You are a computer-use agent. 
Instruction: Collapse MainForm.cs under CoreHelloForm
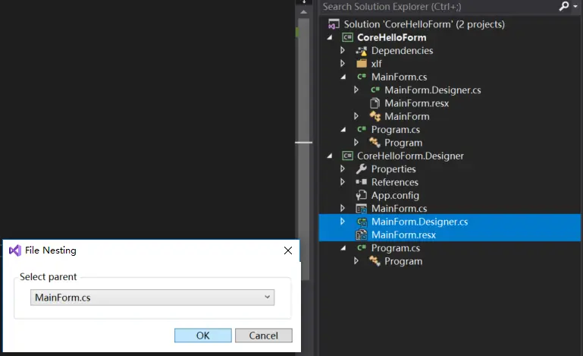tap(343, 77)
